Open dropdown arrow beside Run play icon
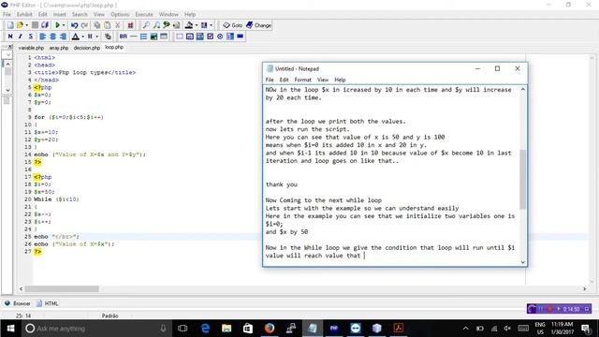The image size is (599, 337). click(64, 25)
